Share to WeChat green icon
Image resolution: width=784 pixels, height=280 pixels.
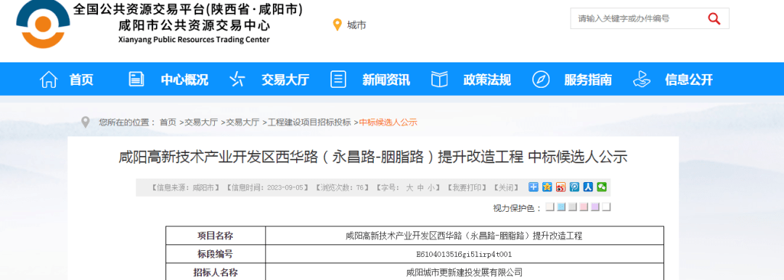(602, 187)
